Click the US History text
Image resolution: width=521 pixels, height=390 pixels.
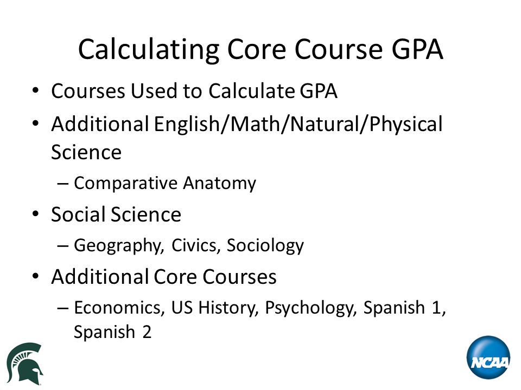(215, 308)
